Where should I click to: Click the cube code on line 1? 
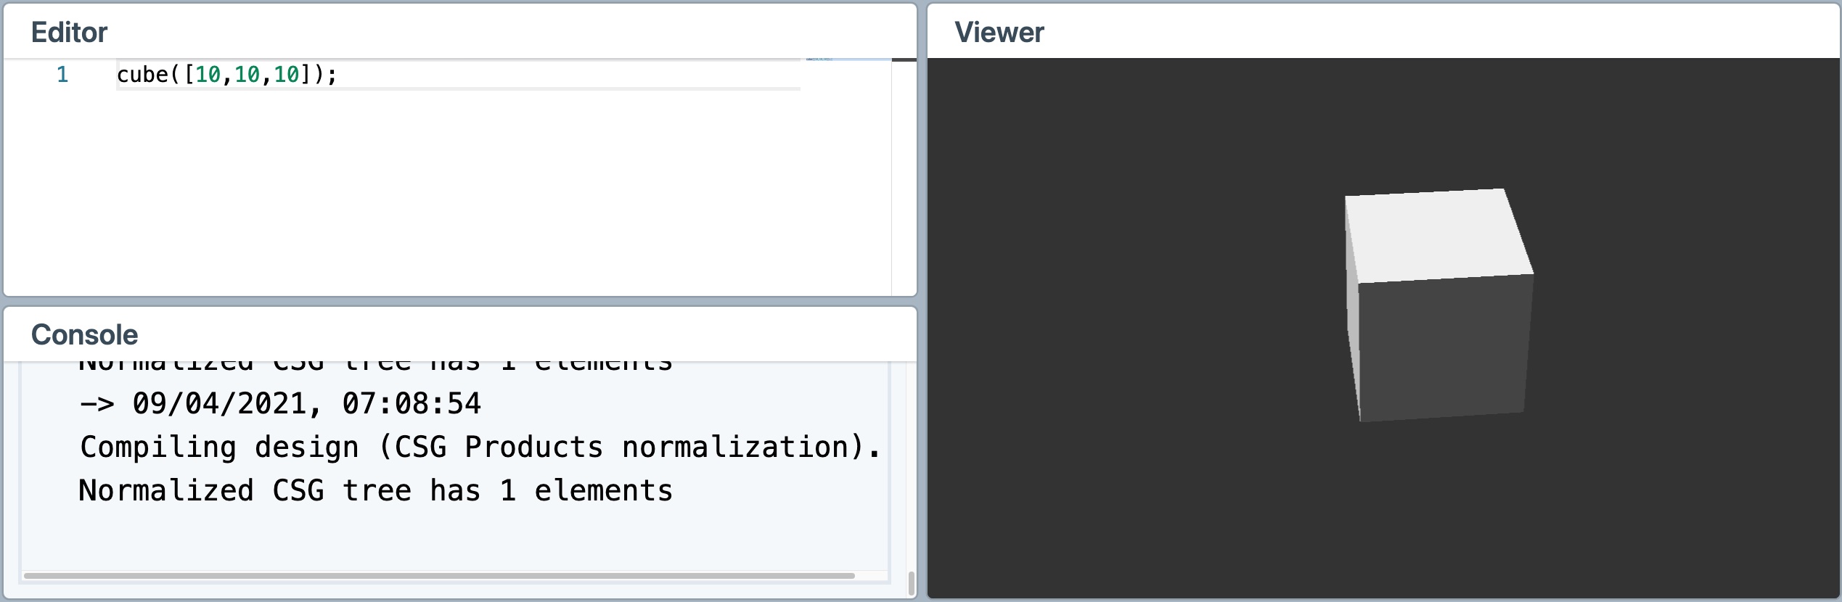tap(142, 75)
